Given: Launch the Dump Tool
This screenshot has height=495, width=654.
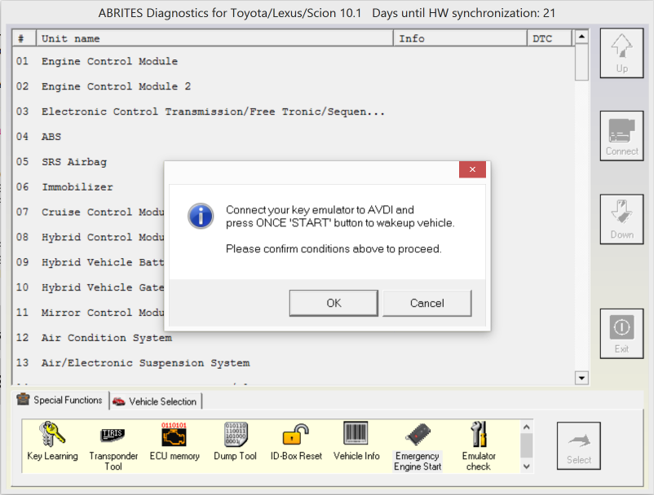Looking at the screenshot, I should pos(235,441).
